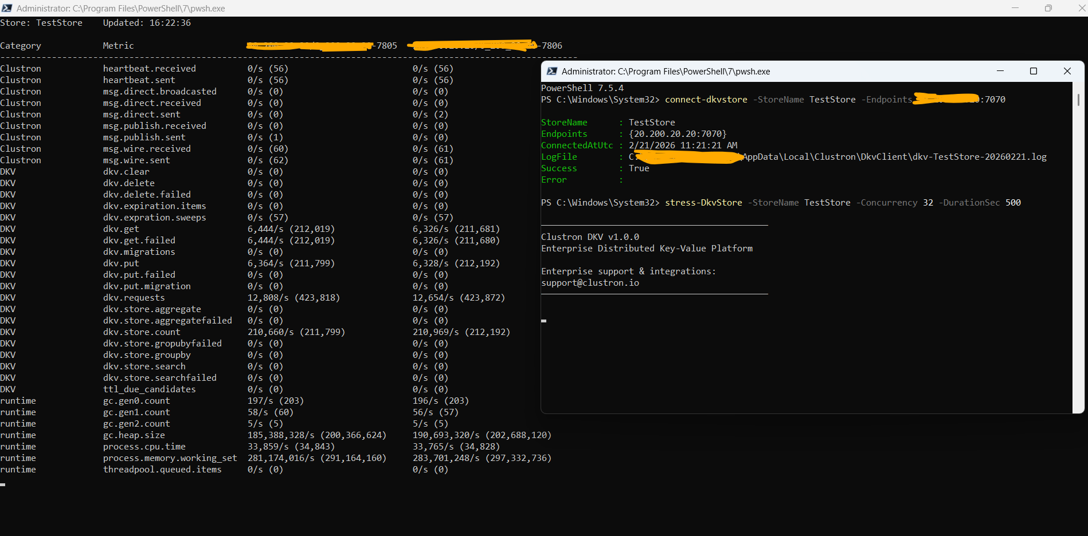Click 'msg.direct.broadcasted' metric
1088x536 pixels.
(160, 92)
